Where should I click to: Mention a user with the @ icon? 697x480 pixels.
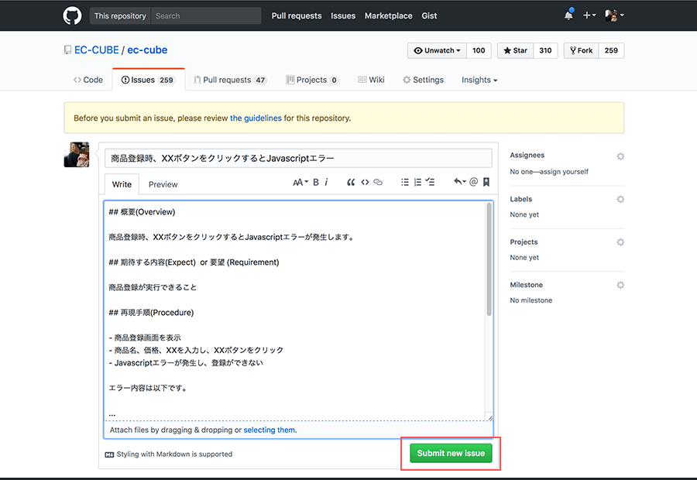click(472, 181)
